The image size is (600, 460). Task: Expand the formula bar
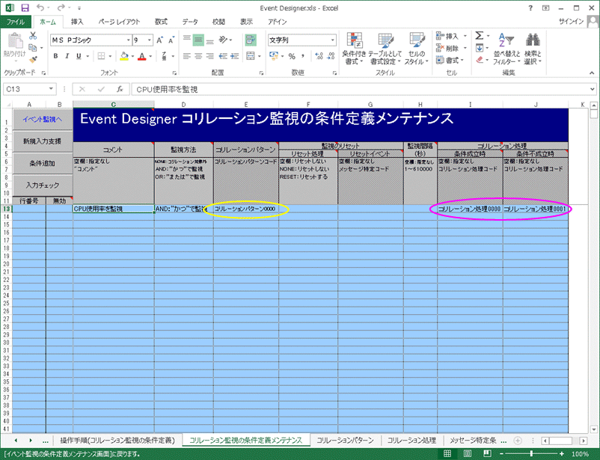click(x=593, y=89)
